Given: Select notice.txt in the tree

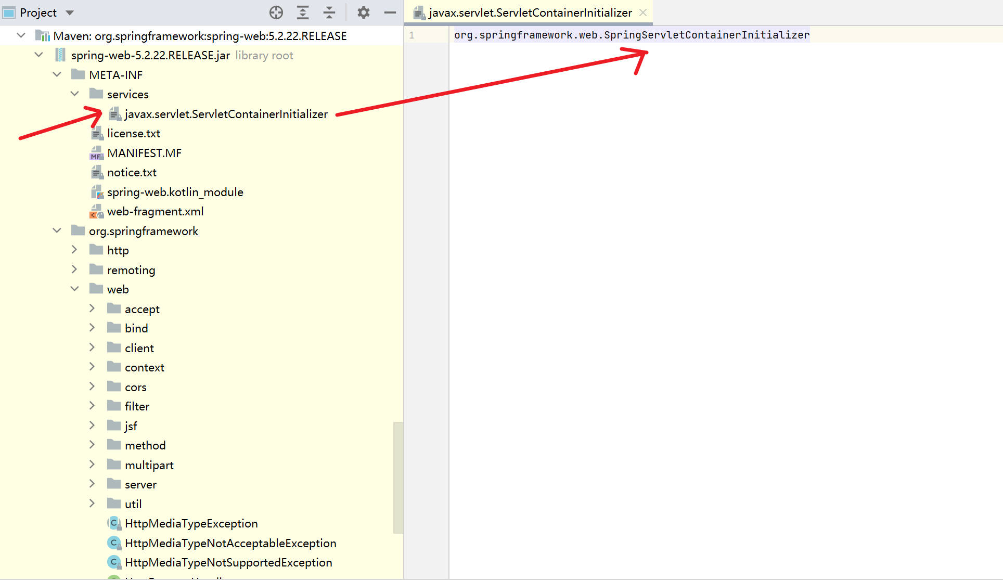Looking at the screenshot, I should point(132,172).
